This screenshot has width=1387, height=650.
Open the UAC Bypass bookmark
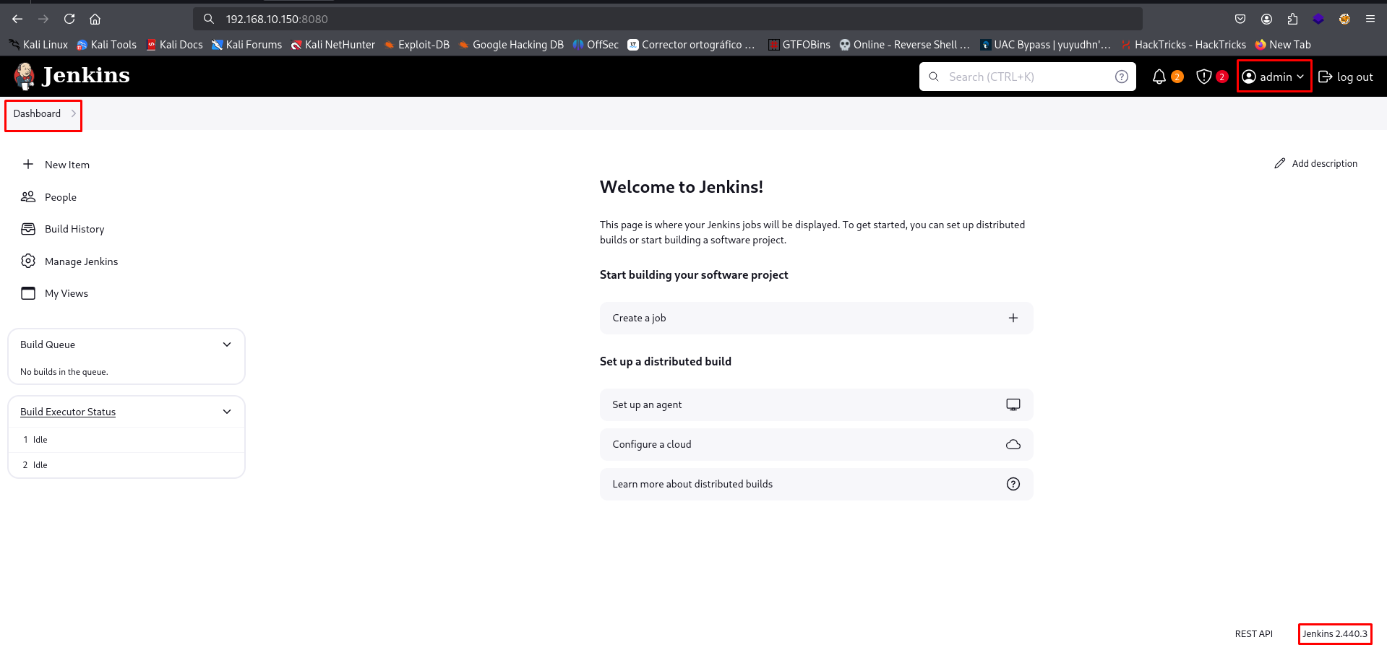(1045, 45)
